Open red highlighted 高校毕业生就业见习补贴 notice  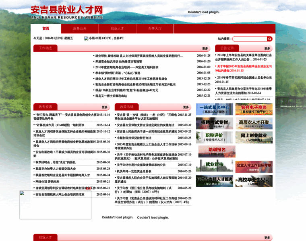(x=244, y=68)
